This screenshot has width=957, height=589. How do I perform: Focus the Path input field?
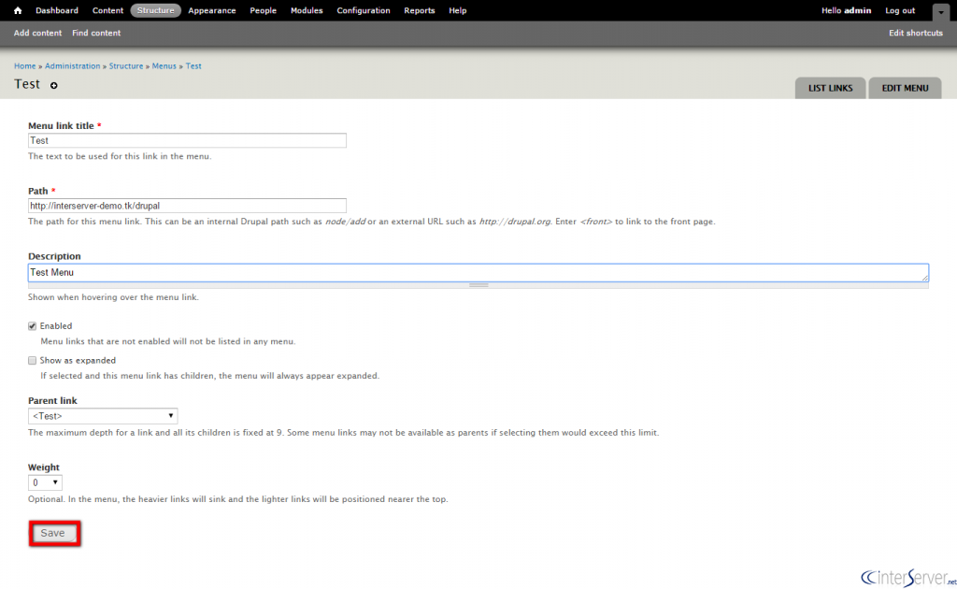pos(187,206)
